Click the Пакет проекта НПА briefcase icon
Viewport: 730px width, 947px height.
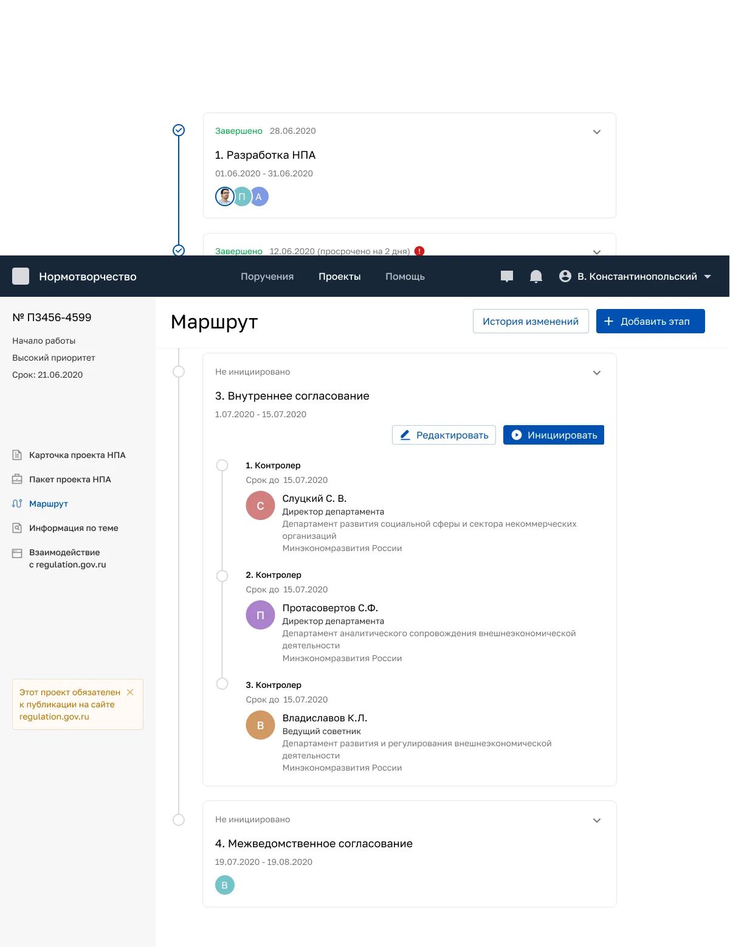point(17,479)
